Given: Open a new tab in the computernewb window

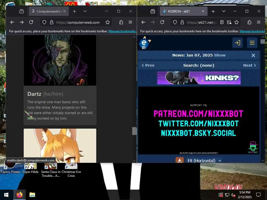Looking at the screenshot, I should coord(74,11).
